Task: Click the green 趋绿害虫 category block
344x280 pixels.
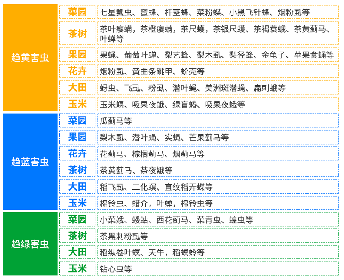Action: pos(30,244)
